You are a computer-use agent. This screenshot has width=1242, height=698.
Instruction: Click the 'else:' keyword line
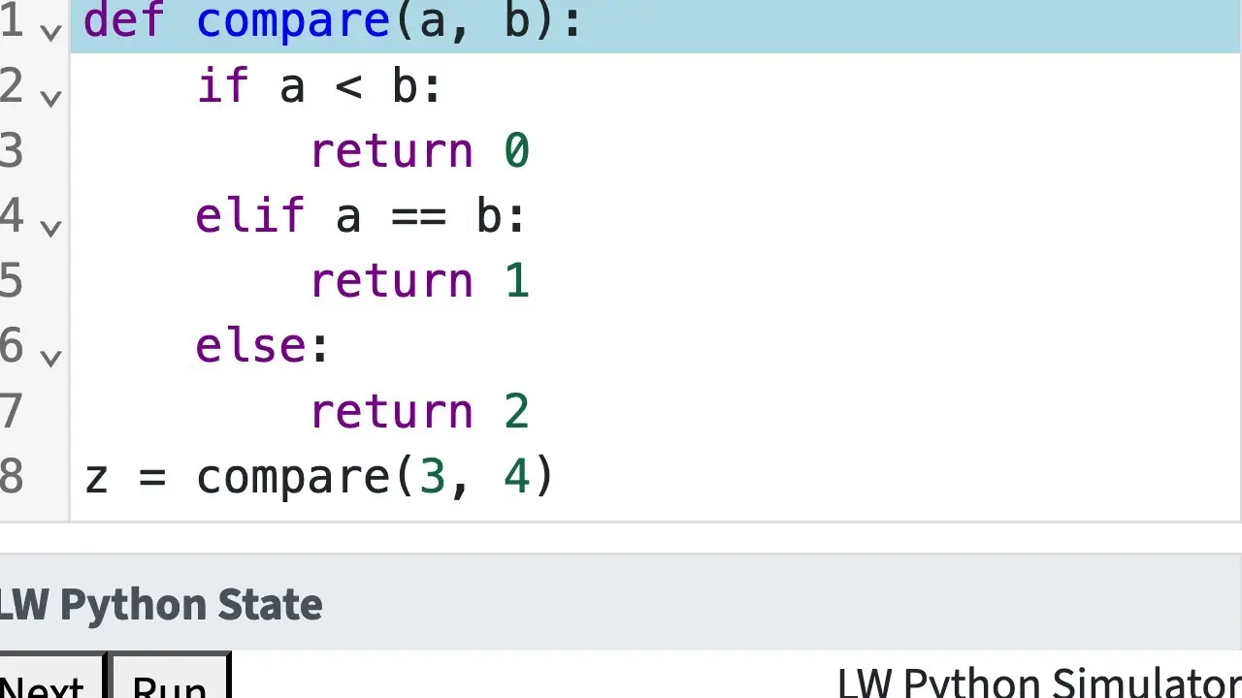pyautogui.click(x=263, y=346)
